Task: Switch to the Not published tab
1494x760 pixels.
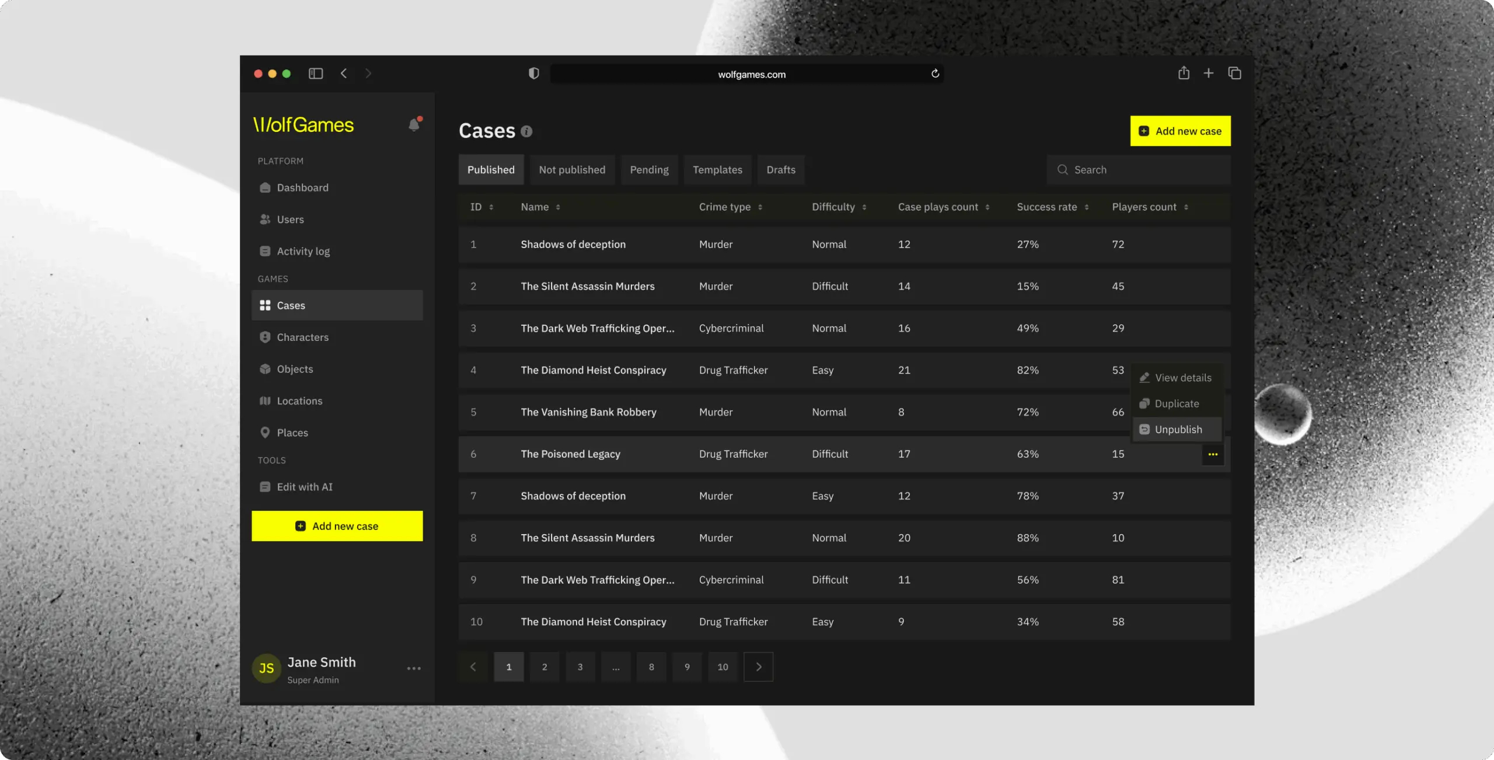Action: point(572,169)
